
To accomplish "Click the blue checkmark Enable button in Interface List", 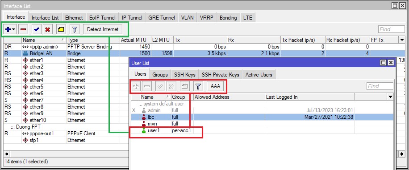I will tap(37, 29).
